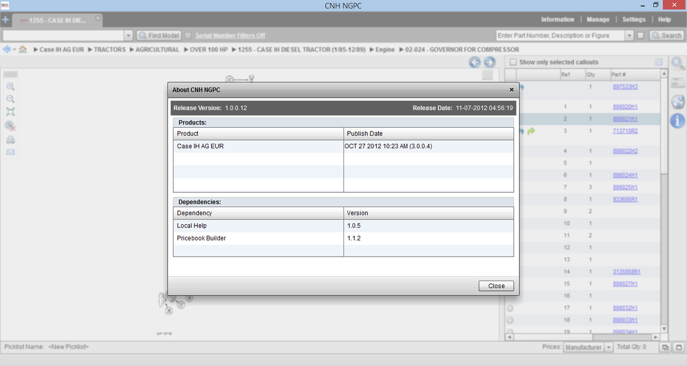The width and height of the screenshot is (687, 366).
Task: Open part number 933695R1
Action: [625, 199]
